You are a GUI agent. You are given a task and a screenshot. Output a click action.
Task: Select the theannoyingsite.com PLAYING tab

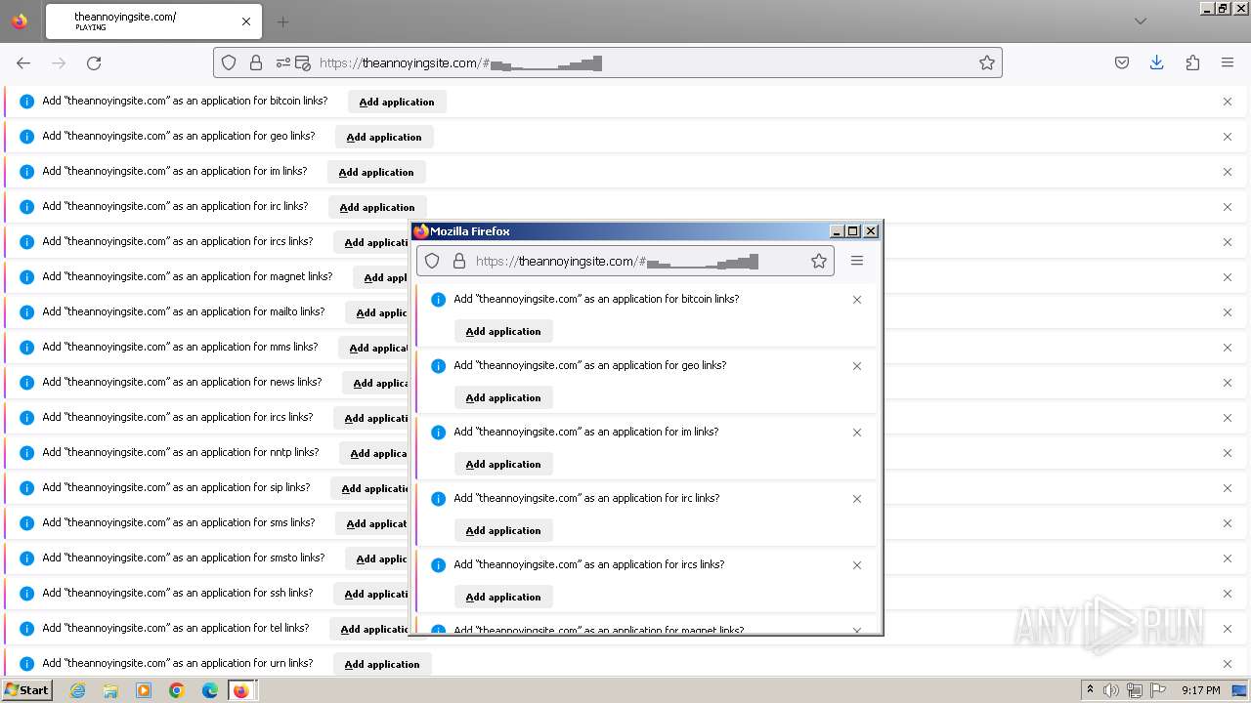151,21
